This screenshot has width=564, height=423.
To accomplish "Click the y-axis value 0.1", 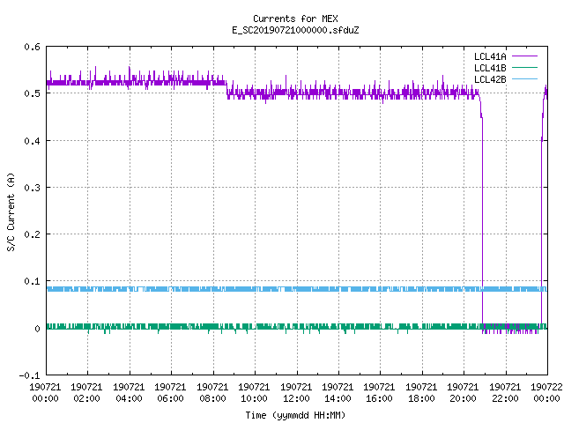I will pyautogui.click(x=32, y=281).
